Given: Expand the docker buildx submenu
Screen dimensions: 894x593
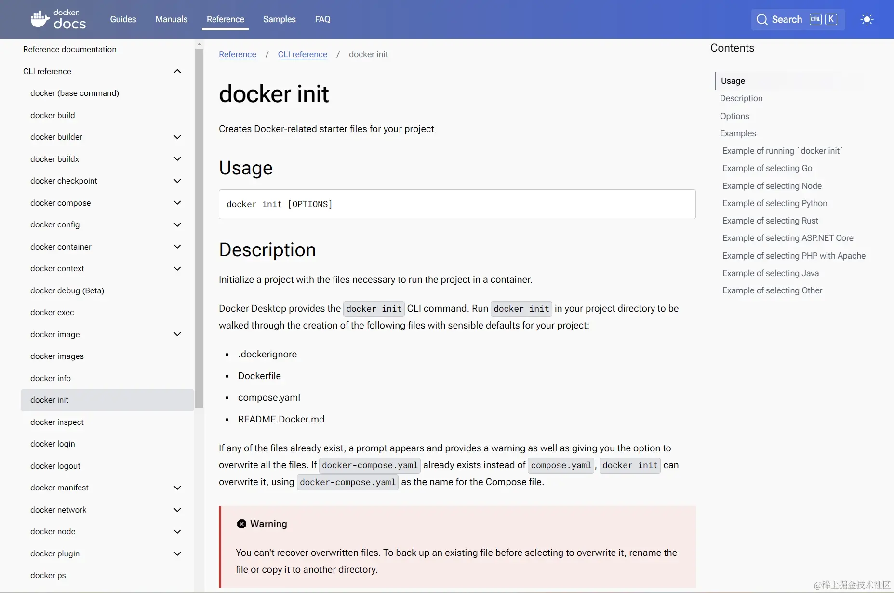Looking at the screenshot, I should point(177,159).
